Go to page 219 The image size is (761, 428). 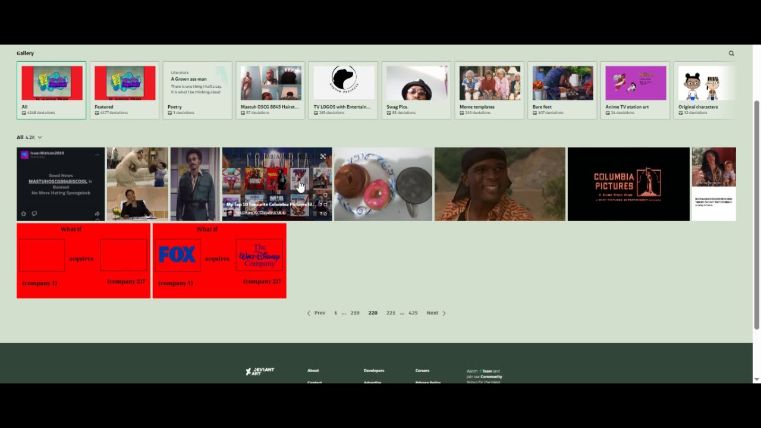tap(355, 313)
